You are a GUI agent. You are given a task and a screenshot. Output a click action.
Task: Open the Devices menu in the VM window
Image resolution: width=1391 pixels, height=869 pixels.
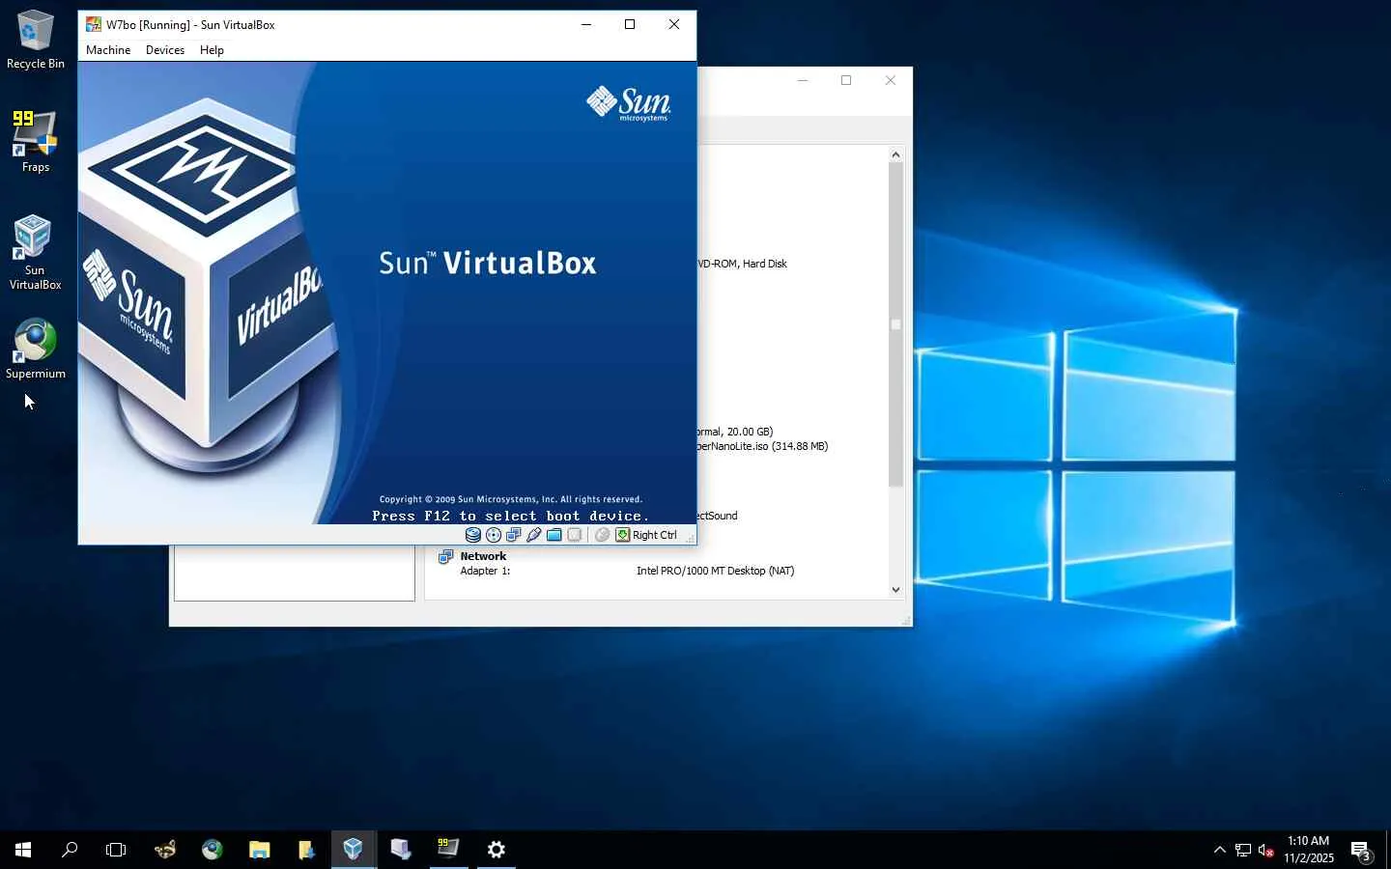click(165, 50)
